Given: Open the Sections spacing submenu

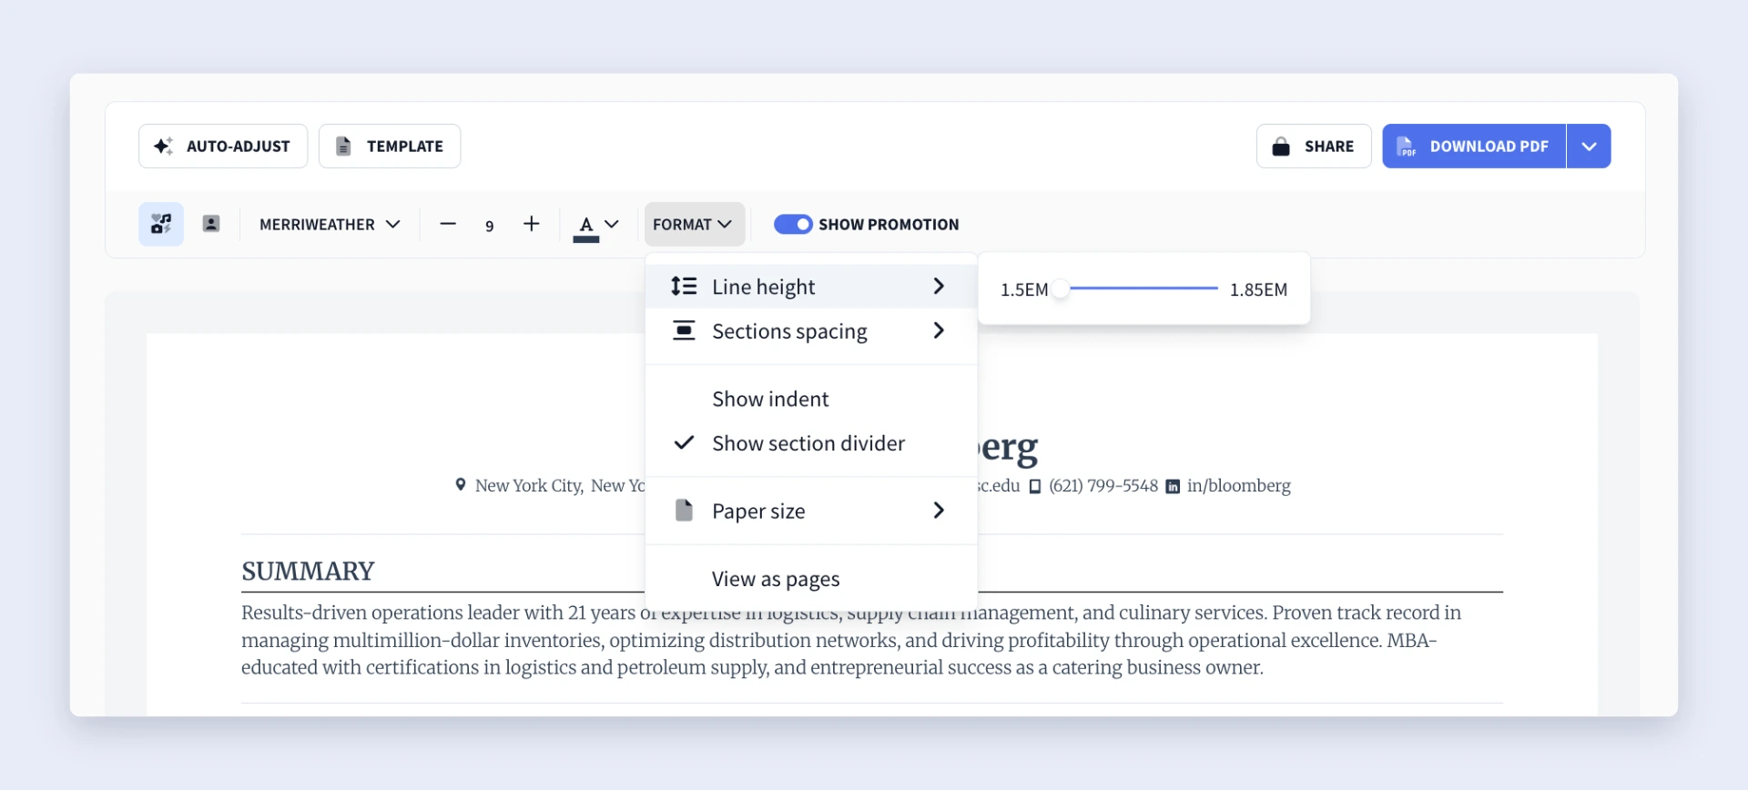Looking at the screenshot, I should (x=811, y=331).
